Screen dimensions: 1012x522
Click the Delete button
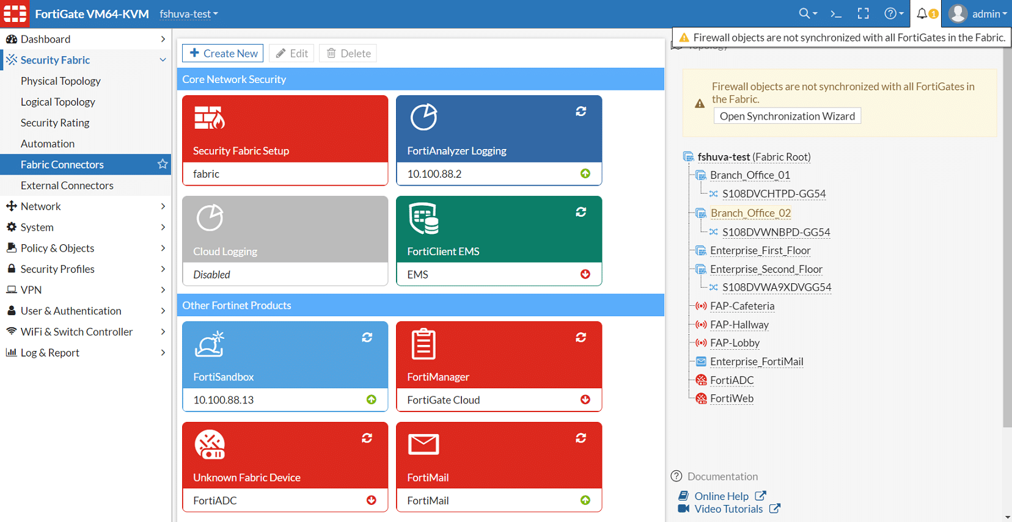pyautogui.click(x=348, y=53)
